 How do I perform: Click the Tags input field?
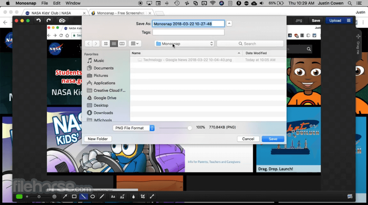pyautogui.click(x=188, y=32)
